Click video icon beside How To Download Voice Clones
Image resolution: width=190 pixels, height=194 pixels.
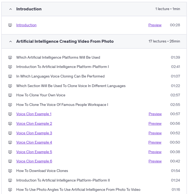10,171
